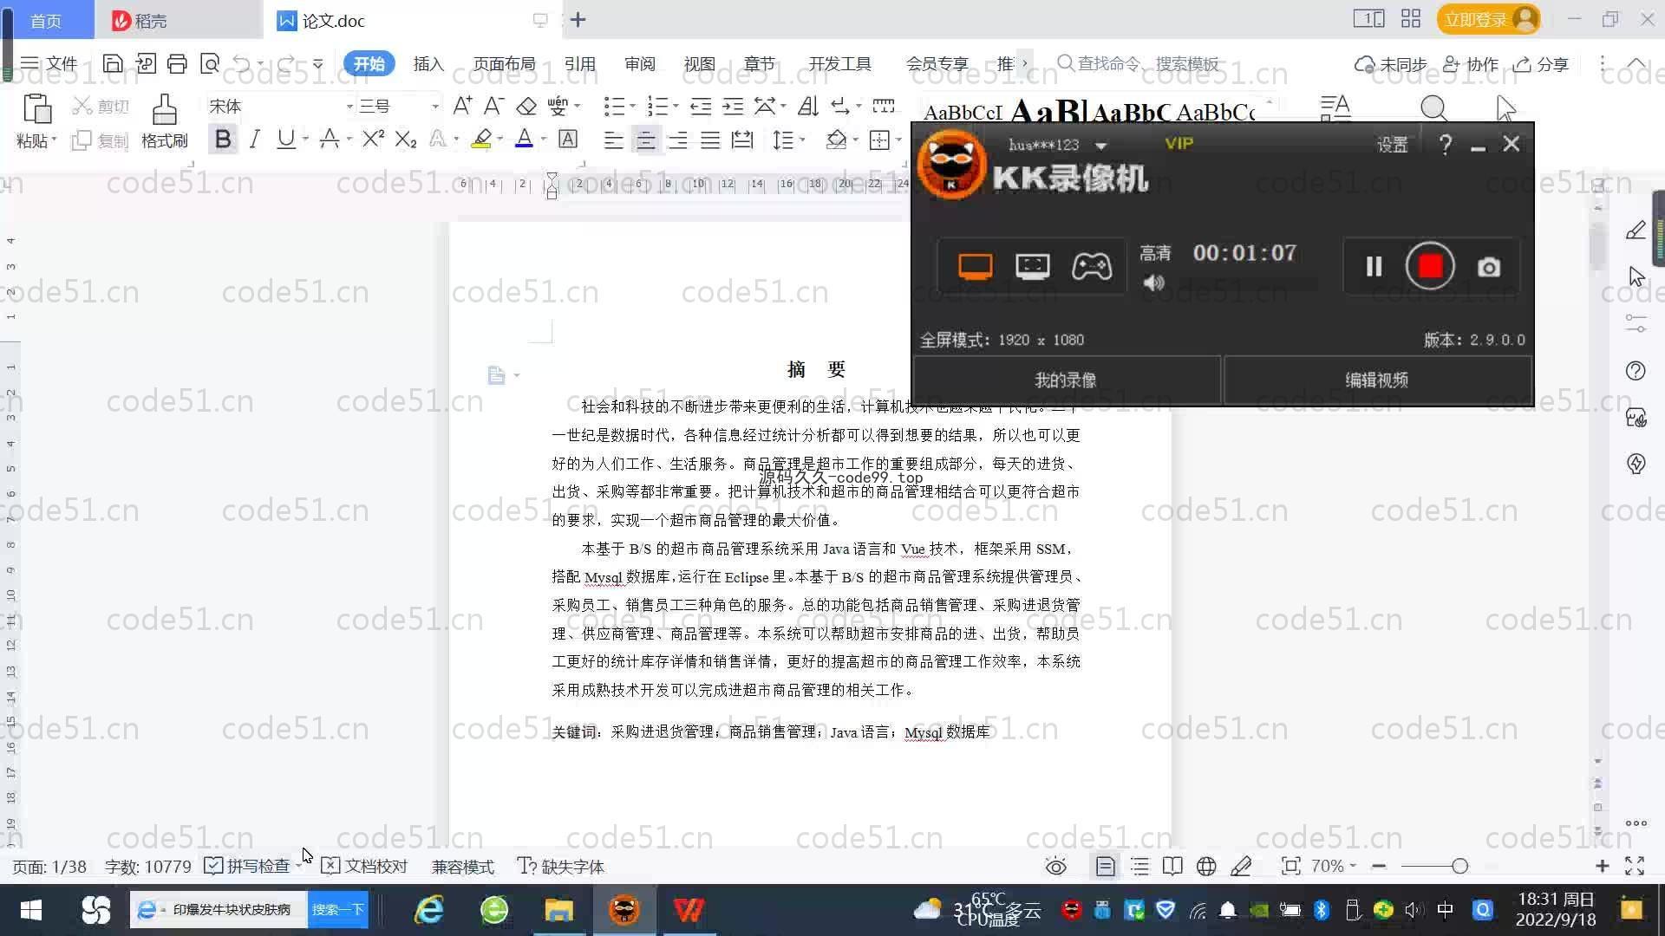Align text left
The height and width of the screenshot is (936, 1665).
tap(613, 140)
